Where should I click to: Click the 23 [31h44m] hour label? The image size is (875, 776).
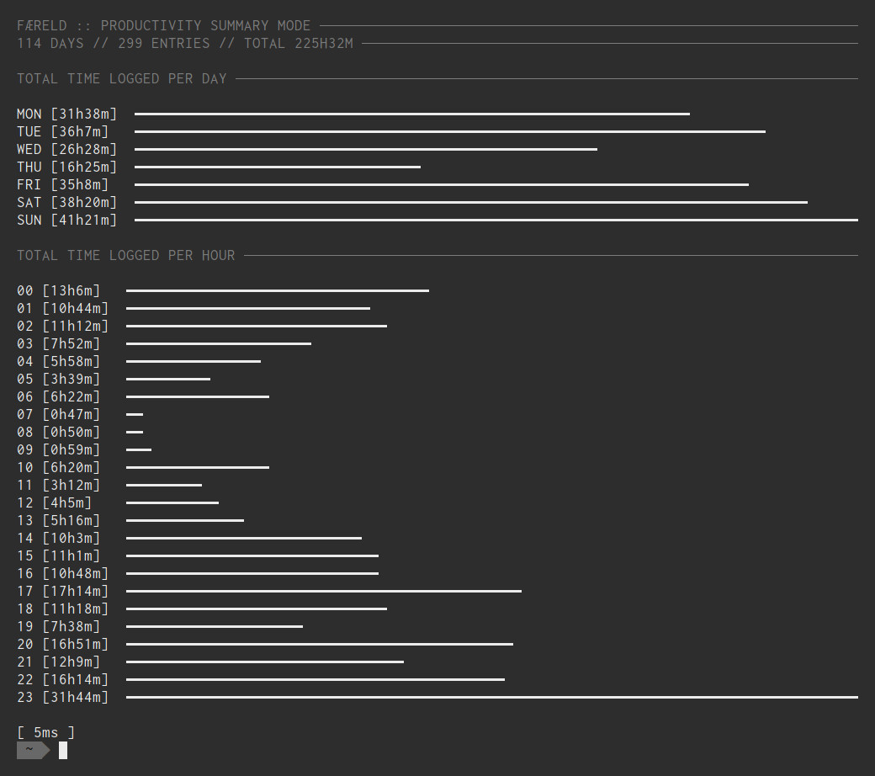point(62,697)
